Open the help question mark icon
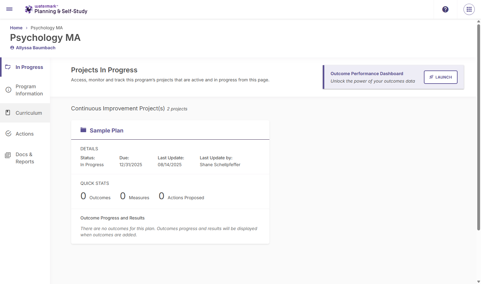Image resolution: width=481 pixels, height=284 pixels. point(445,9)
